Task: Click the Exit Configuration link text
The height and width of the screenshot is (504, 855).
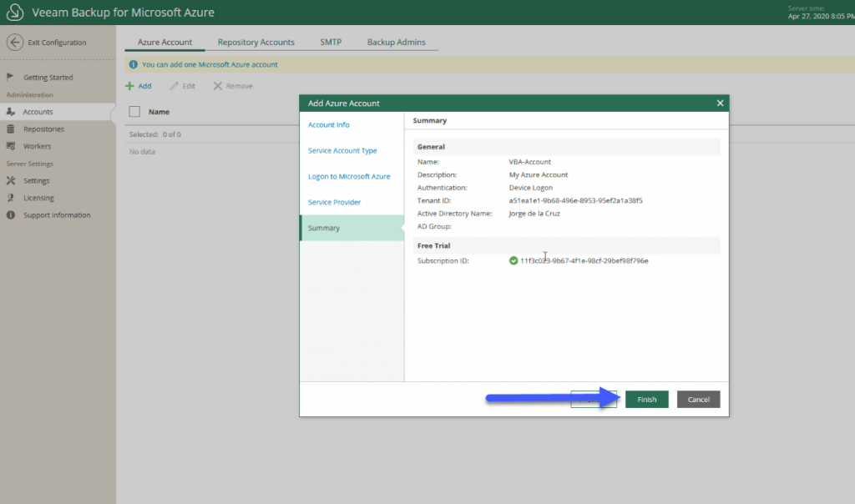Action: (x=57, y=42)
